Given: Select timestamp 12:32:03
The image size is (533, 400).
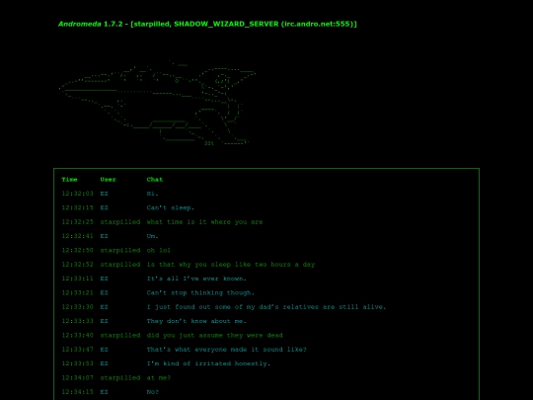Looking at the screenshot, I should [77, 194].
